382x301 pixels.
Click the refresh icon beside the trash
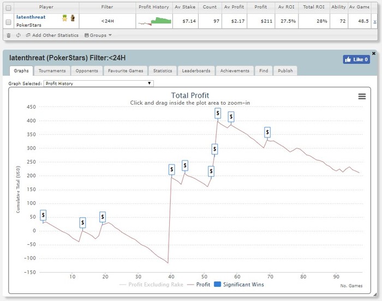coord(18,35)
